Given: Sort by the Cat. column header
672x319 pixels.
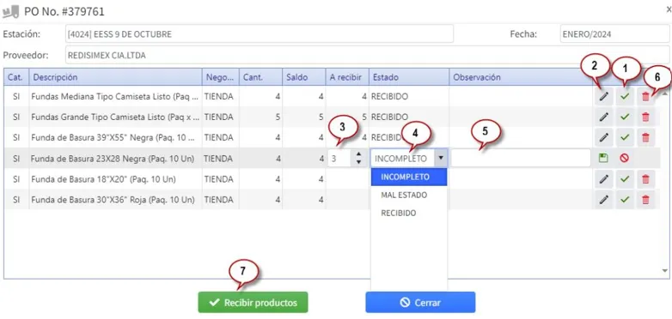Looking at the screenshot, I should point(16,77).
